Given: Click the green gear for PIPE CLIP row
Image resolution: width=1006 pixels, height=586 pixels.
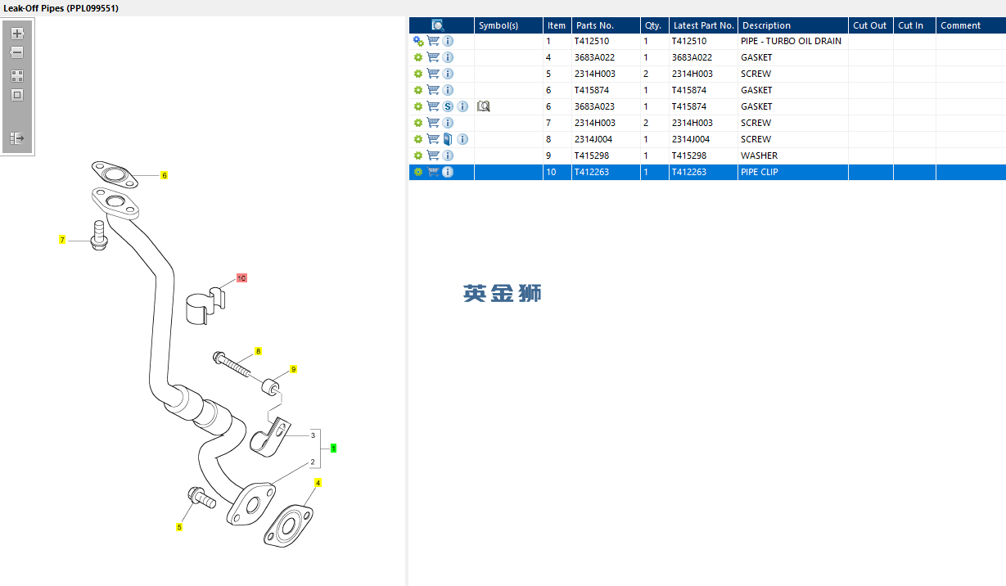Looking at the screenshot, I should 418,172.
